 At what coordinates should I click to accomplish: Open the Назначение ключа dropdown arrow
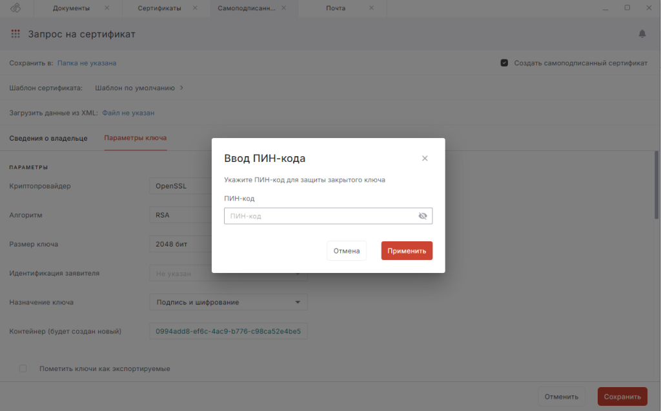point(298,302)
